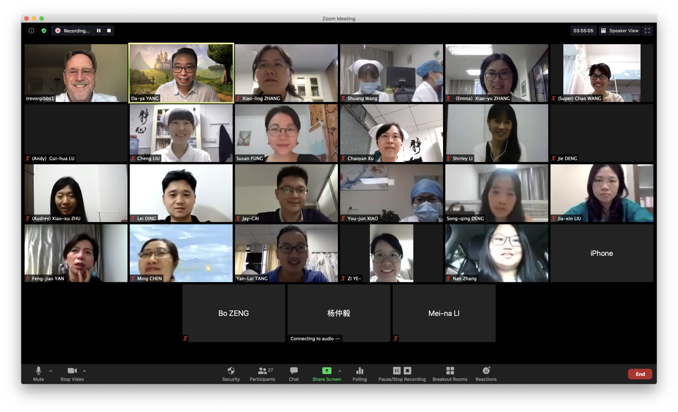Image resolution: width=678 pixels, height=412 pixels.
Task: Click the "Connecting to audio" status text
Action: coord(312,338)
